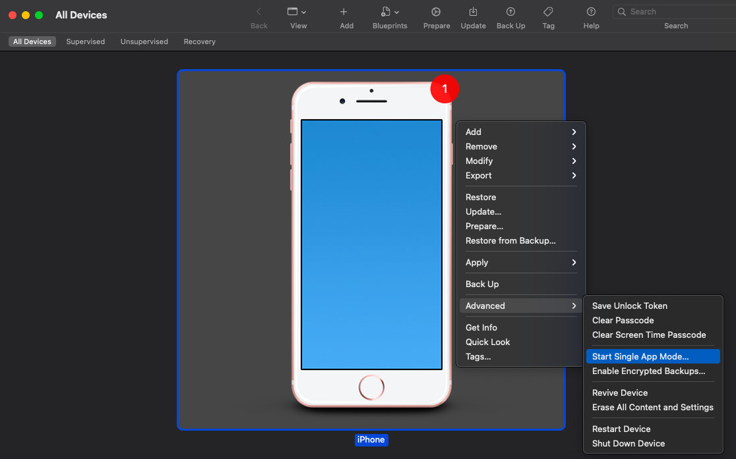Click the Tag icon to tag the device
This screenshot has width=736, height=459.
(548, 12)
